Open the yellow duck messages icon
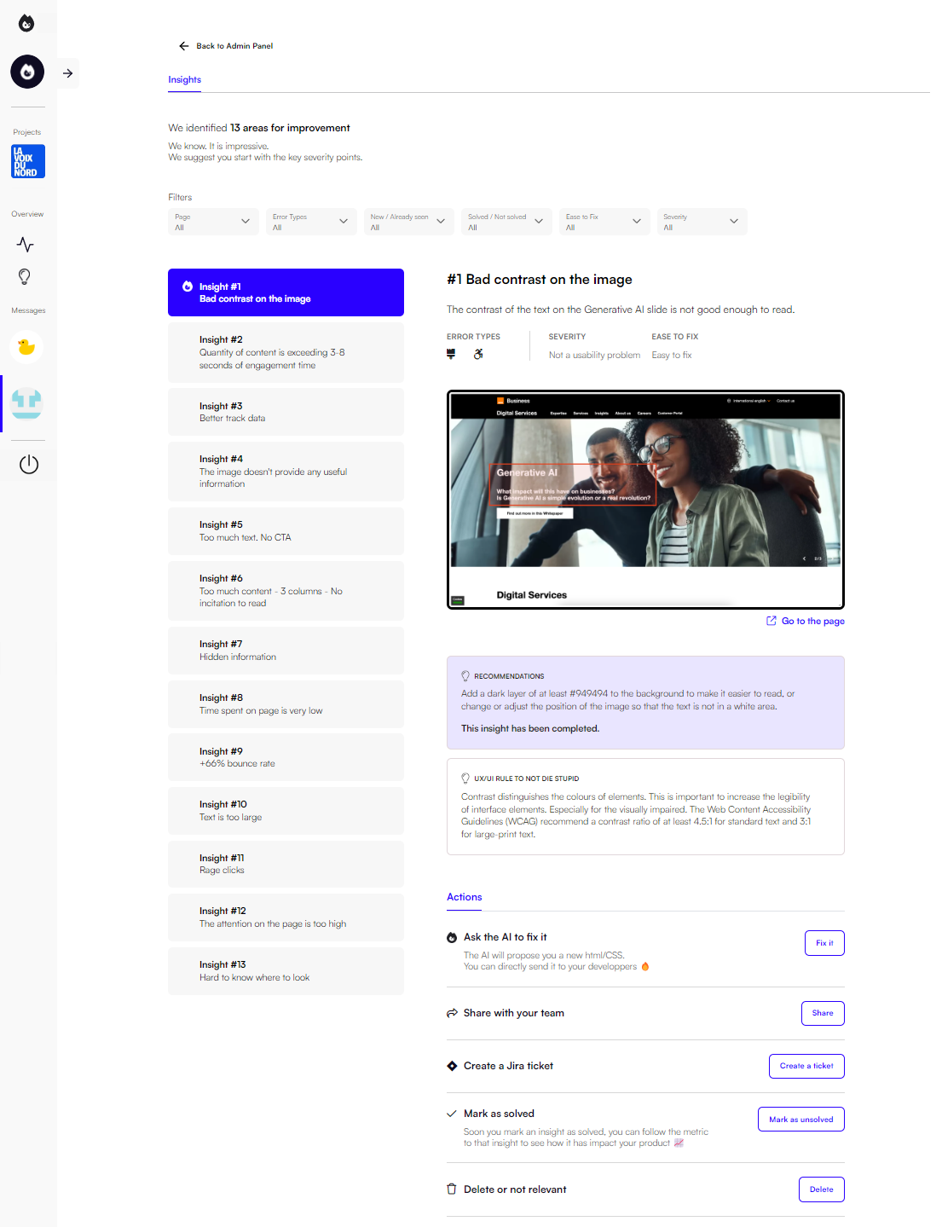Viewport: 942px width, 1227px height. tap(26, 347)
